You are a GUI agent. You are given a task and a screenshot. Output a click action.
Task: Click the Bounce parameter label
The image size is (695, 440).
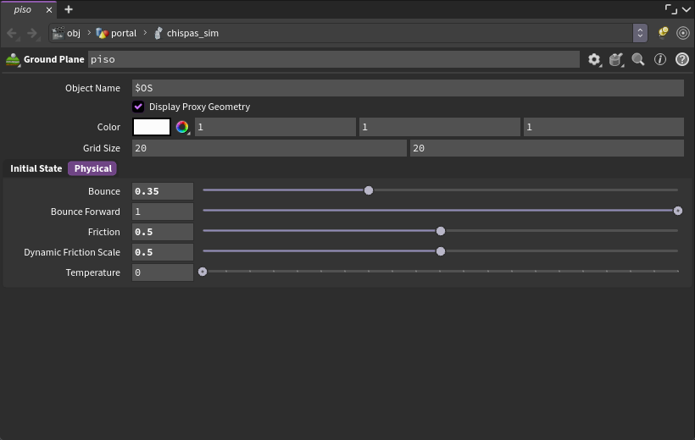[104, 191]
